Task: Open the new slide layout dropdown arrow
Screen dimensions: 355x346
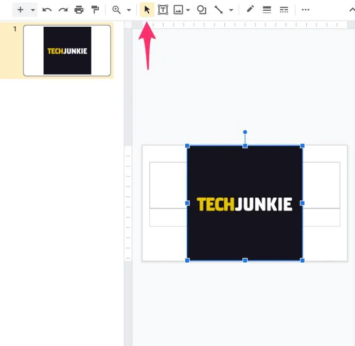Action: tap(33, 10)
